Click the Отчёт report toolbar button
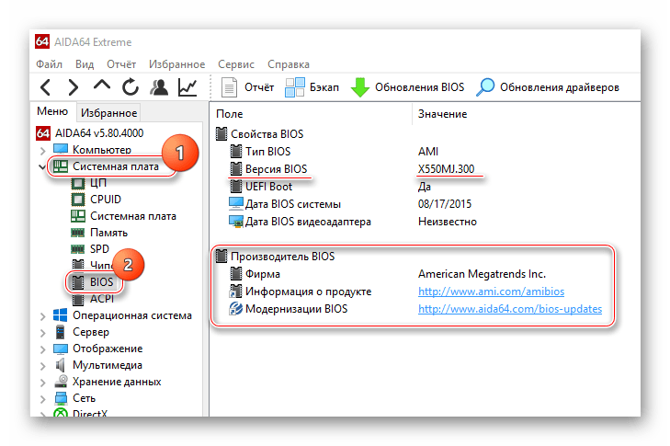 pyautogui.click(x=247, y=87)
